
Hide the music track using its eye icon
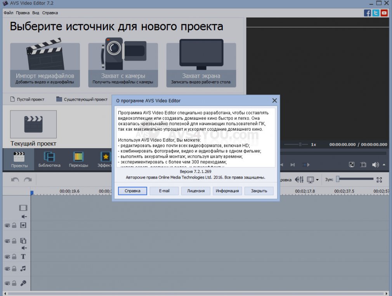tap(7, 269)
